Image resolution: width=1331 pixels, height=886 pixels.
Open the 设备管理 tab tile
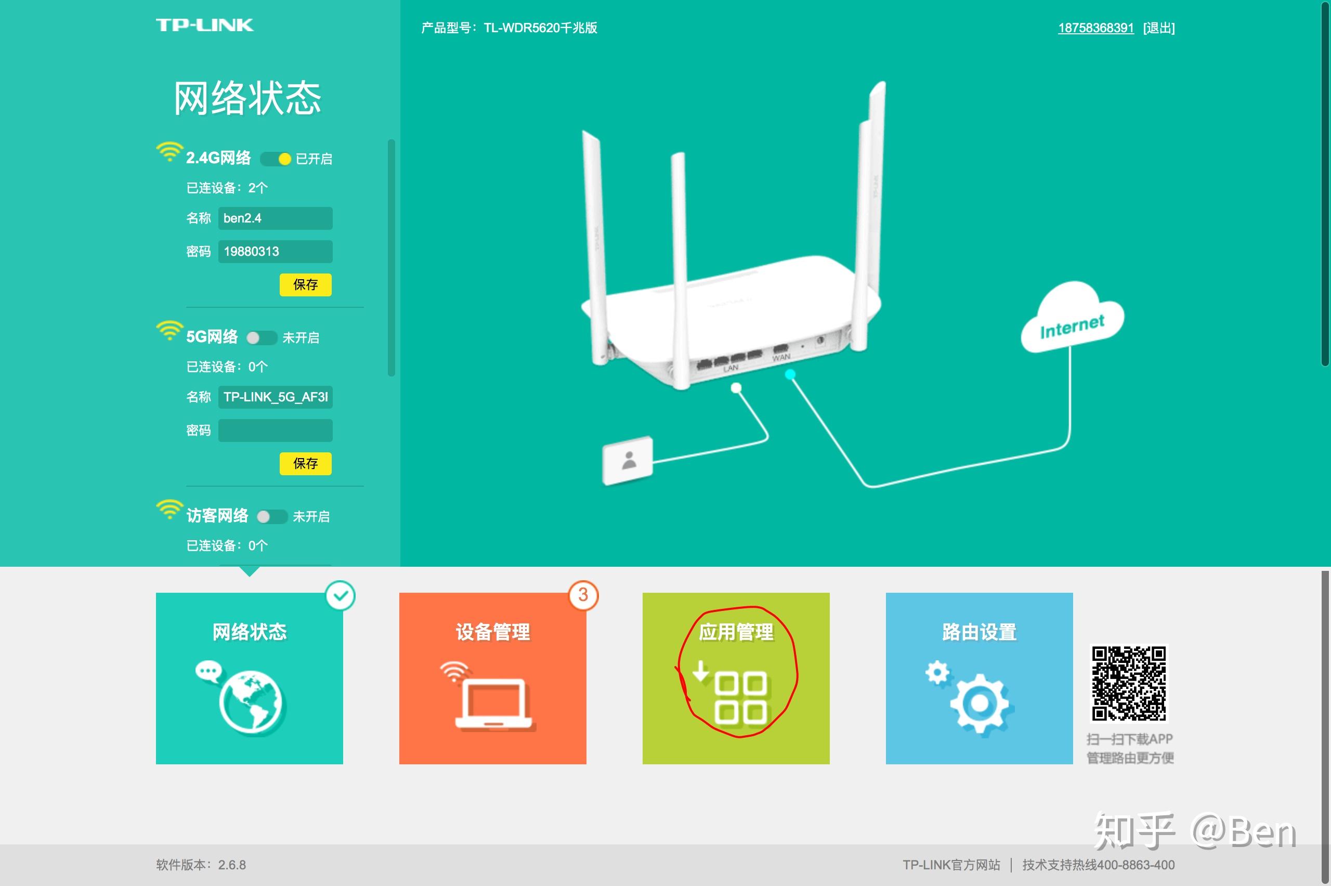click(x=493, y=678)
